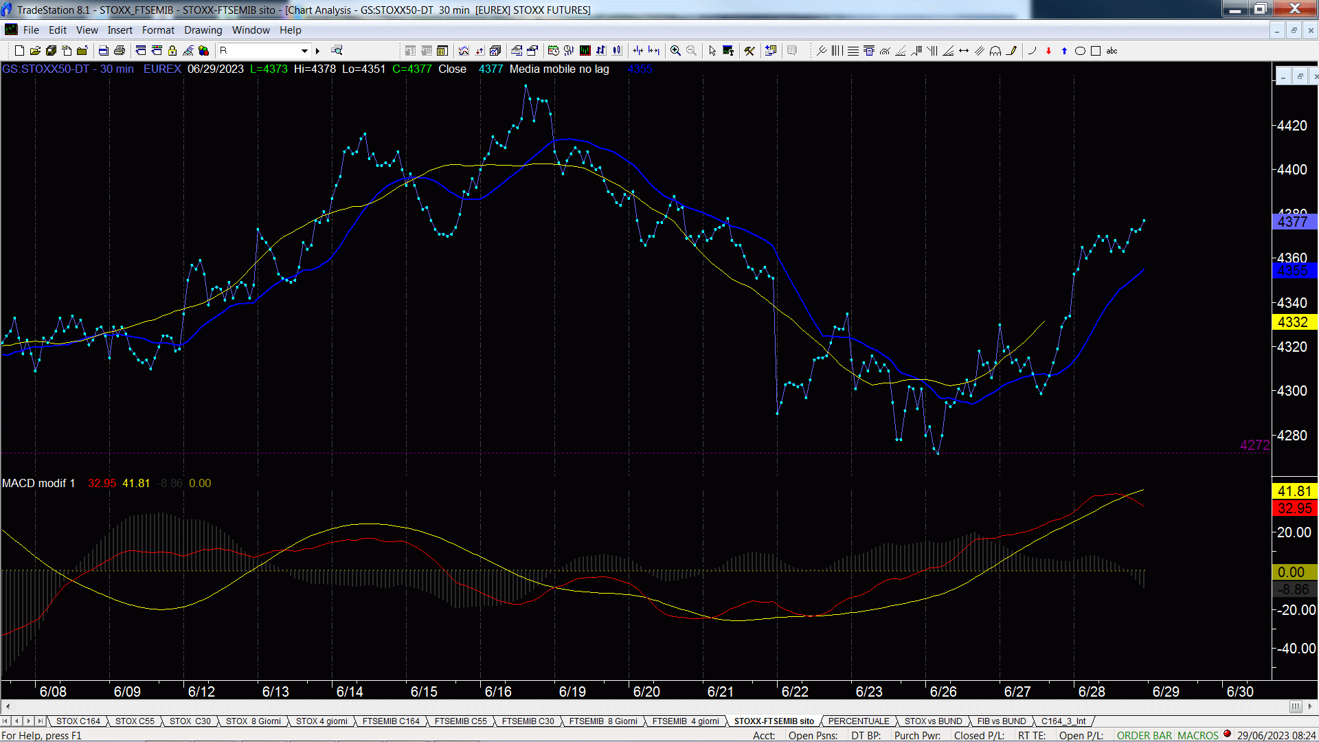Click ORDER BAR in the status bar
This screenshot has width=1319, height=742.
point(1145,735)
